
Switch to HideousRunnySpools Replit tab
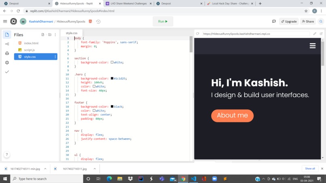(x=78, y=4)
